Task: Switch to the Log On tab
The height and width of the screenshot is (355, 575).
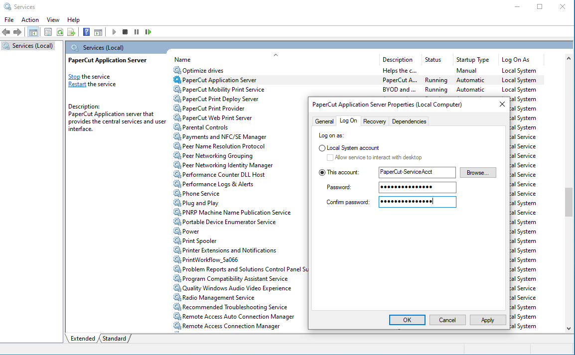Action: point(348,120)
